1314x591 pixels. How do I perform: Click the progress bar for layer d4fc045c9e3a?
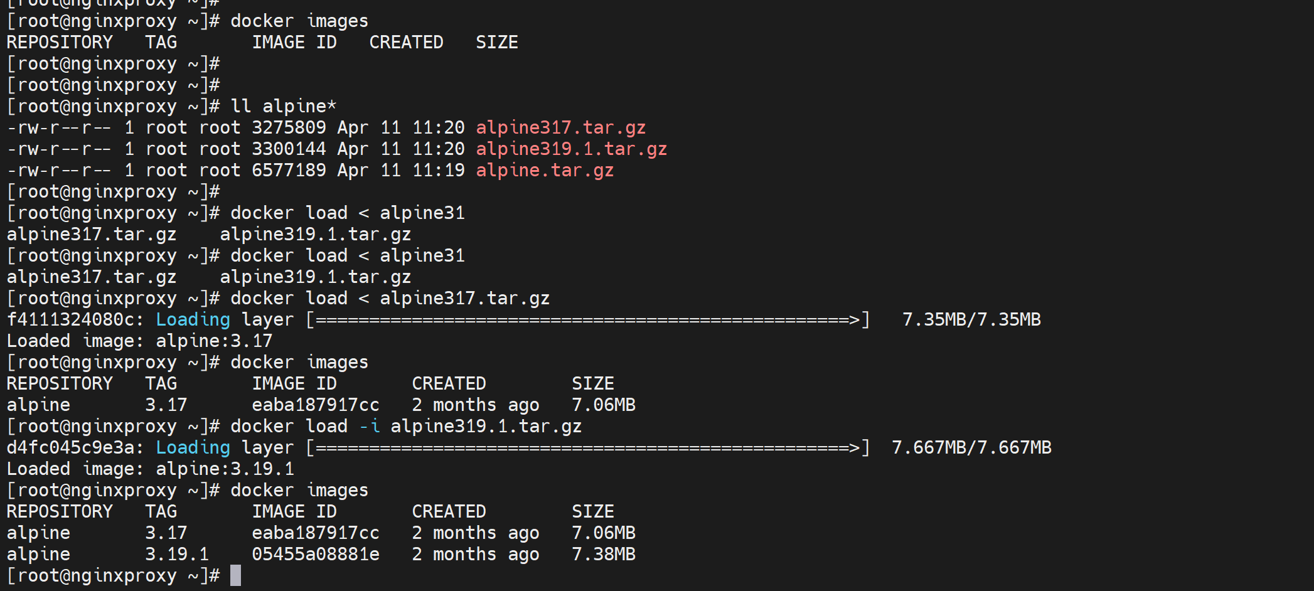click(587, 448)
